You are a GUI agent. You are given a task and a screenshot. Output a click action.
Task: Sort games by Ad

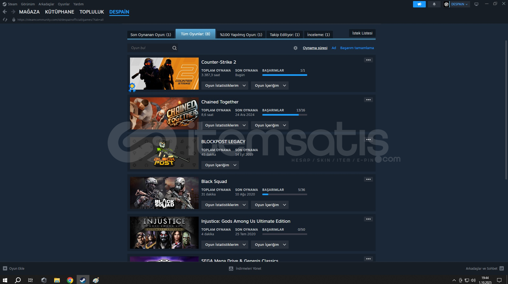(334, 48)
